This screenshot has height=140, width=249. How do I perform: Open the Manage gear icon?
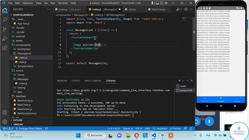[x=5, y=122]
